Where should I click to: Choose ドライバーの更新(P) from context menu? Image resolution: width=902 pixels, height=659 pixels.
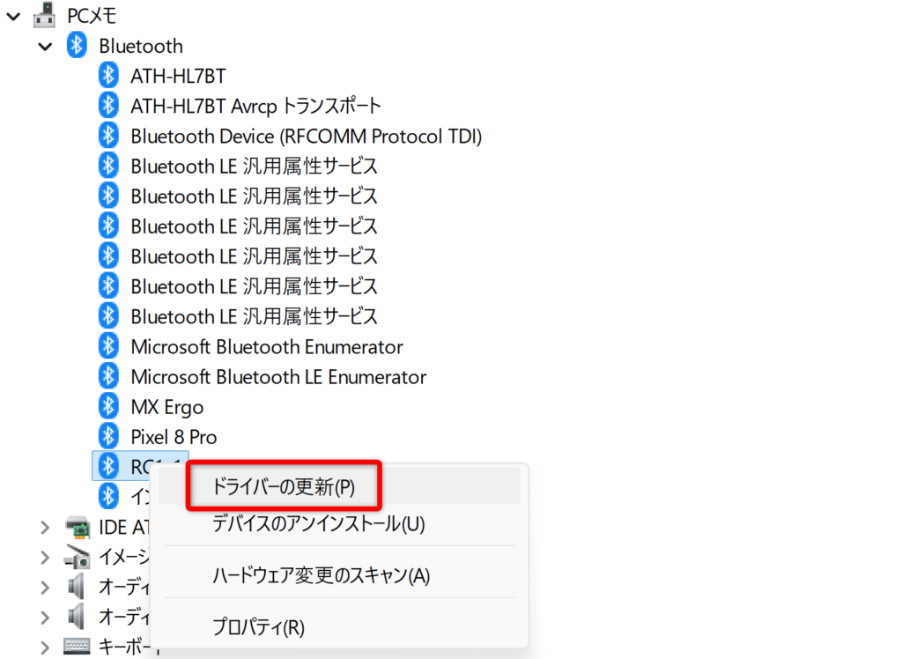[x=284, y=486]
